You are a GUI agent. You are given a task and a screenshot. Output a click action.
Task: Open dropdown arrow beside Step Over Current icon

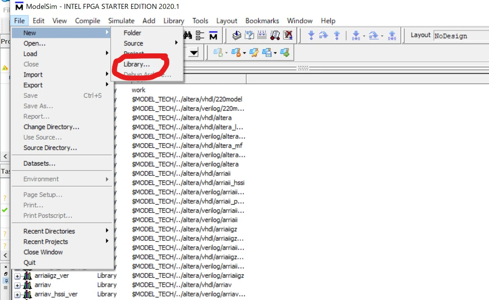(382, 36)
